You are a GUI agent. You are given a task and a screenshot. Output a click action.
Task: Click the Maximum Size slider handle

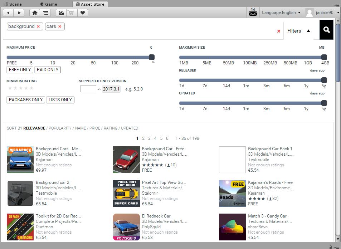point(324,57)
